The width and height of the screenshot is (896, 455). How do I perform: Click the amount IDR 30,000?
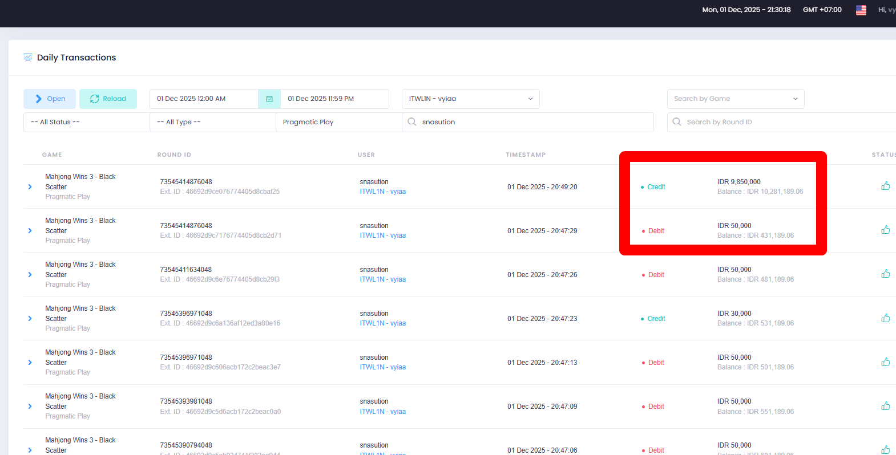pos(734,314)
